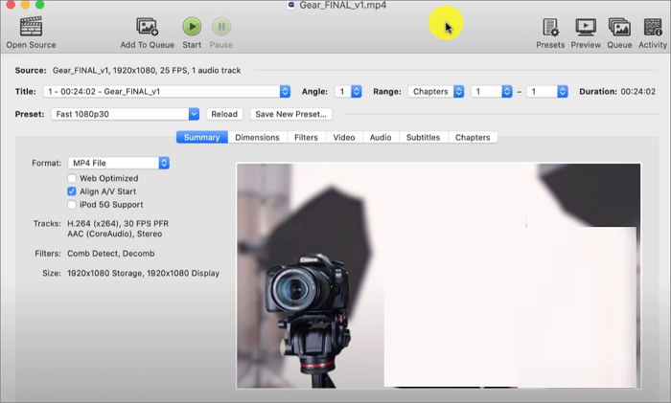Open the Title dropdown

pos(167,92)
